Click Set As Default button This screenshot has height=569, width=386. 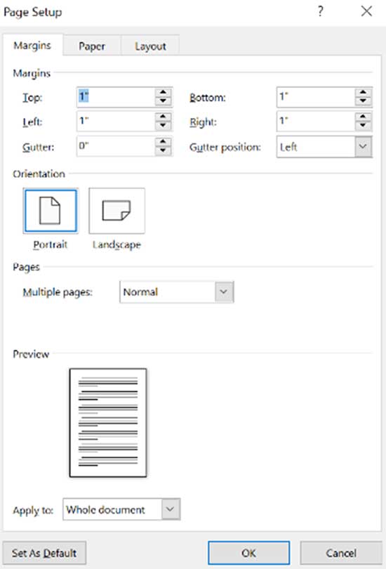point(44,553)
